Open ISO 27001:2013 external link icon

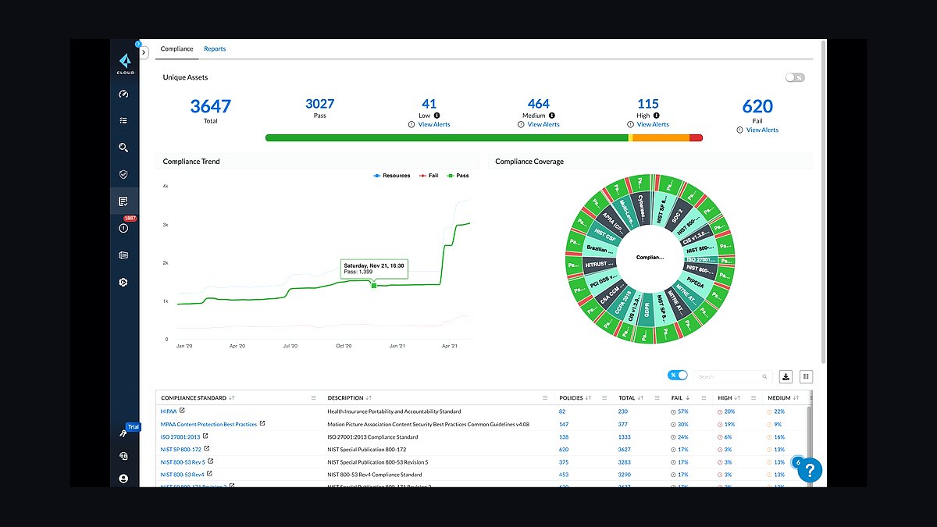pyautogui.click(x=206, y=436)
